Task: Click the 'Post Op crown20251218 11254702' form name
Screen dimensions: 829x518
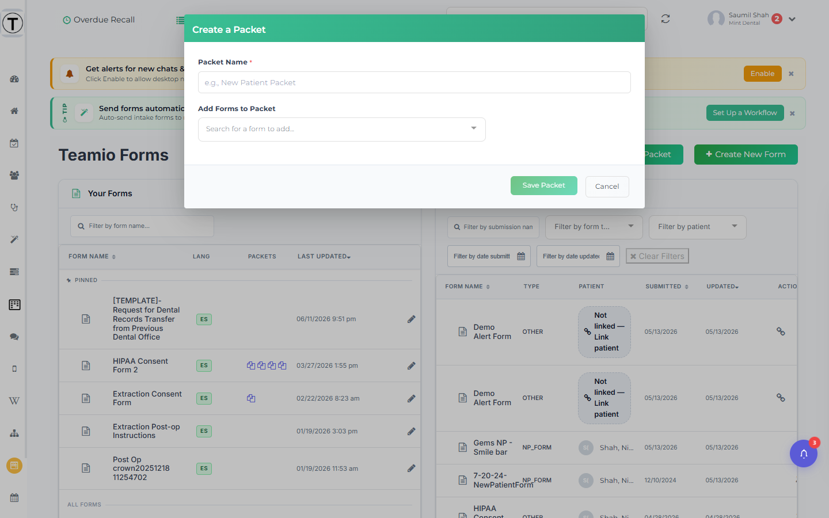Action: 141,469
